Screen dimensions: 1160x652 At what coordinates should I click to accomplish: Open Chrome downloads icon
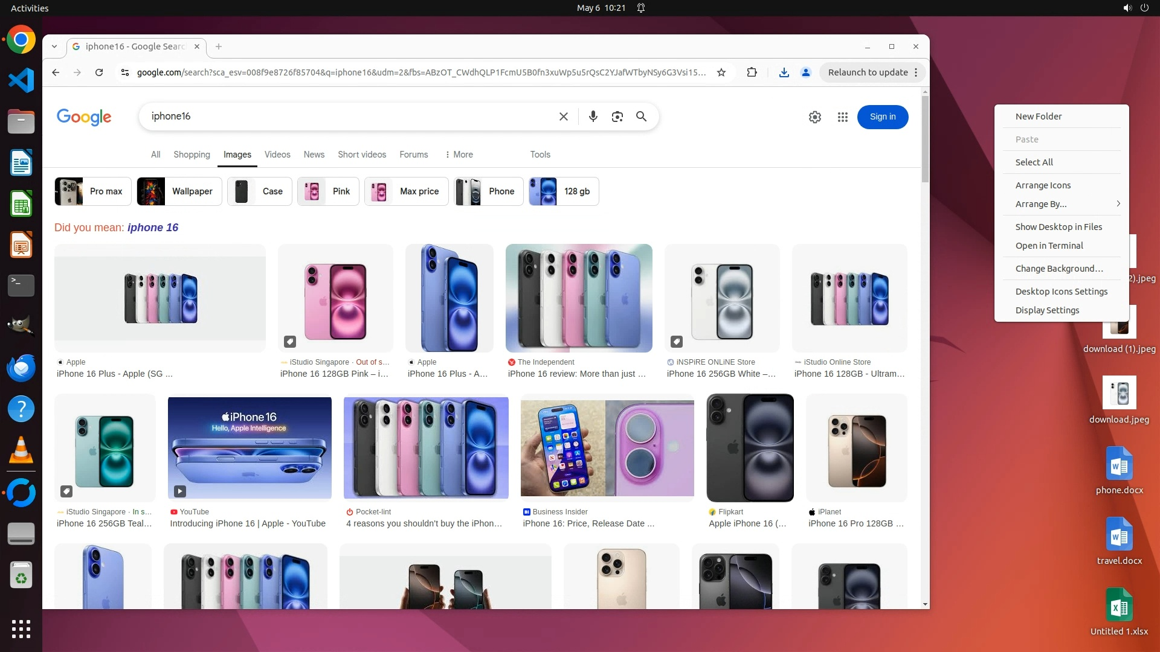tap(784, 72)
